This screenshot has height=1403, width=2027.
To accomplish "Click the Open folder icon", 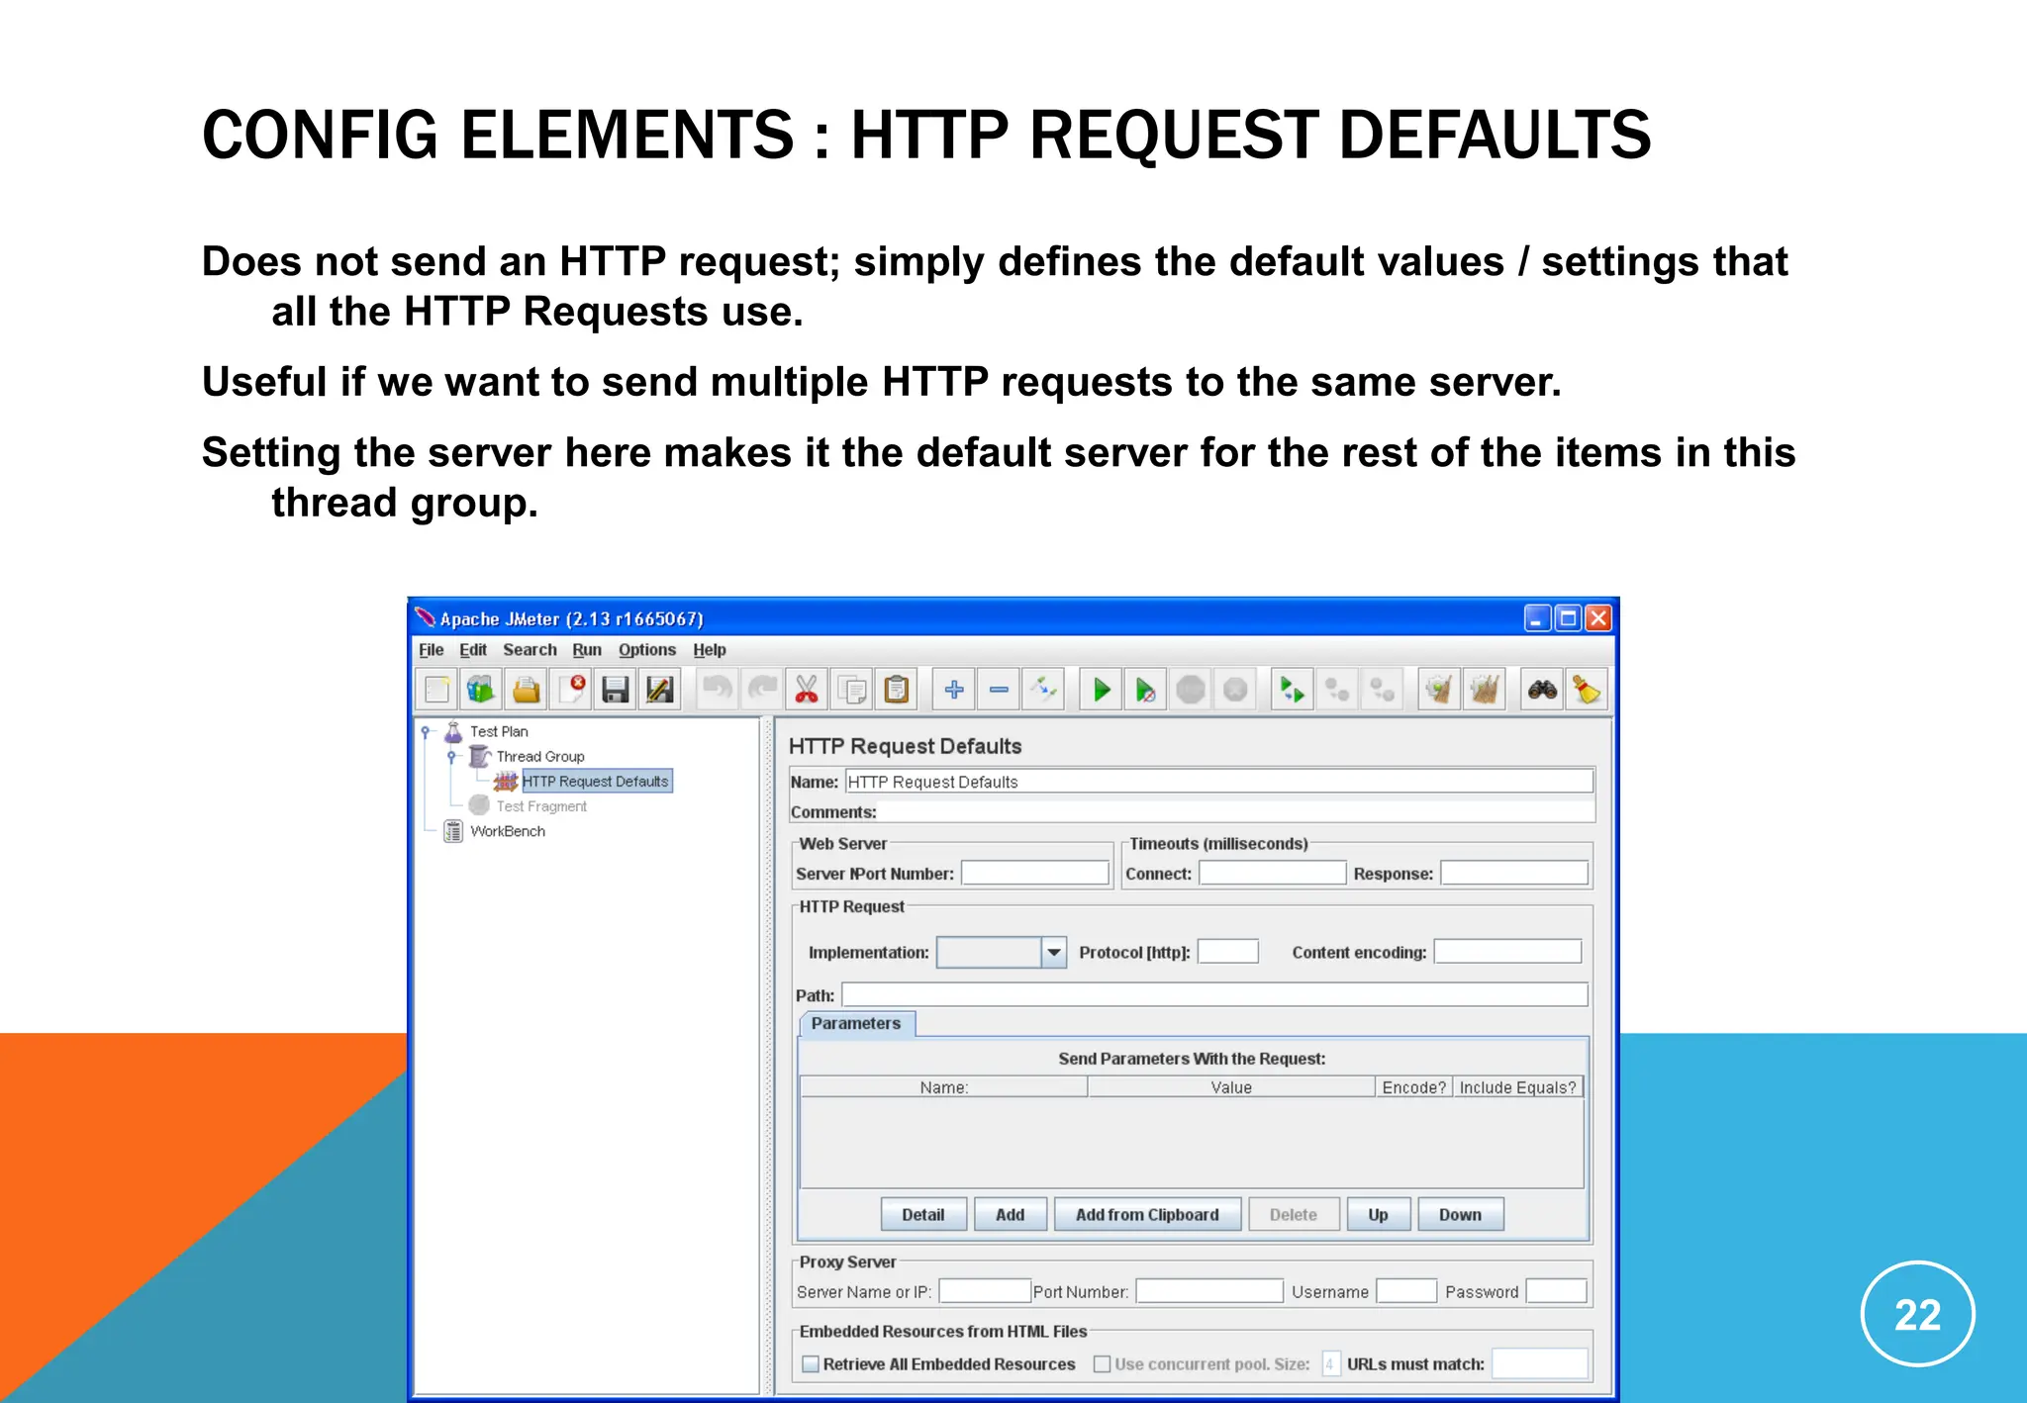I will coord(527,690).
